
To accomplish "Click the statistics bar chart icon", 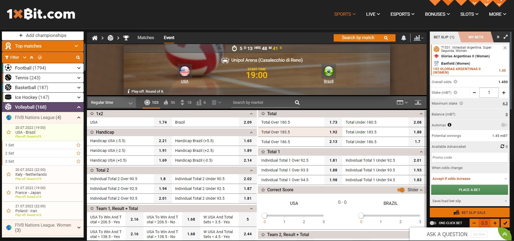I will (x=417, y=38).
